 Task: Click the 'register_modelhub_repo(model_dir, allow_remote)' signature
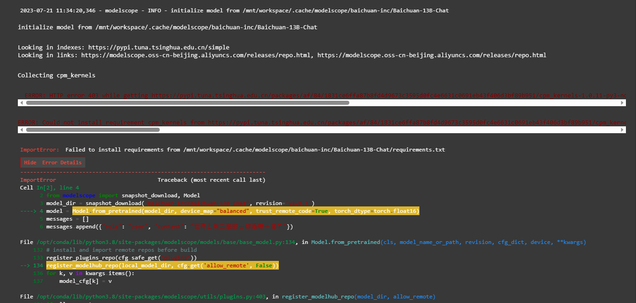pos(359,297)
